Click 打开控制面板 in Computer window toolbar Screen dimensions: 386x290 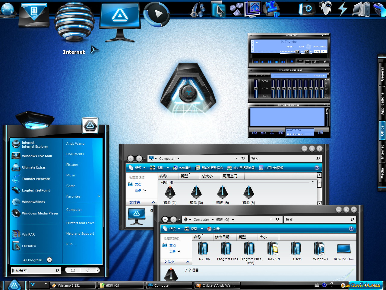point(271,168)
